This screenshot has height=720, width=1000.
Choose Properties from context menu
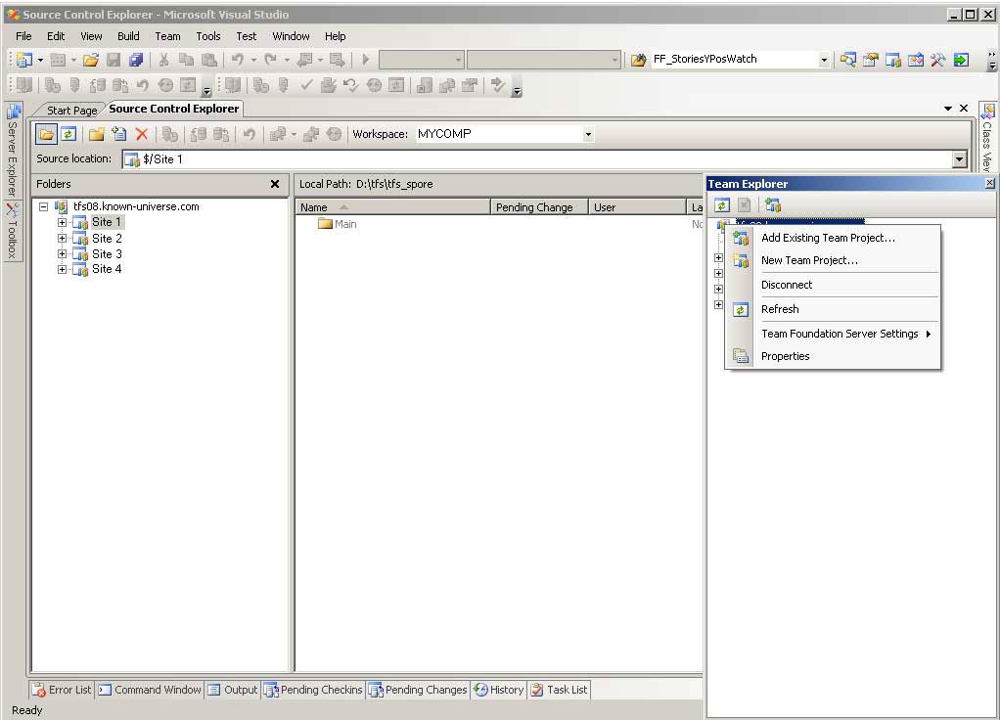pos(833,356)
